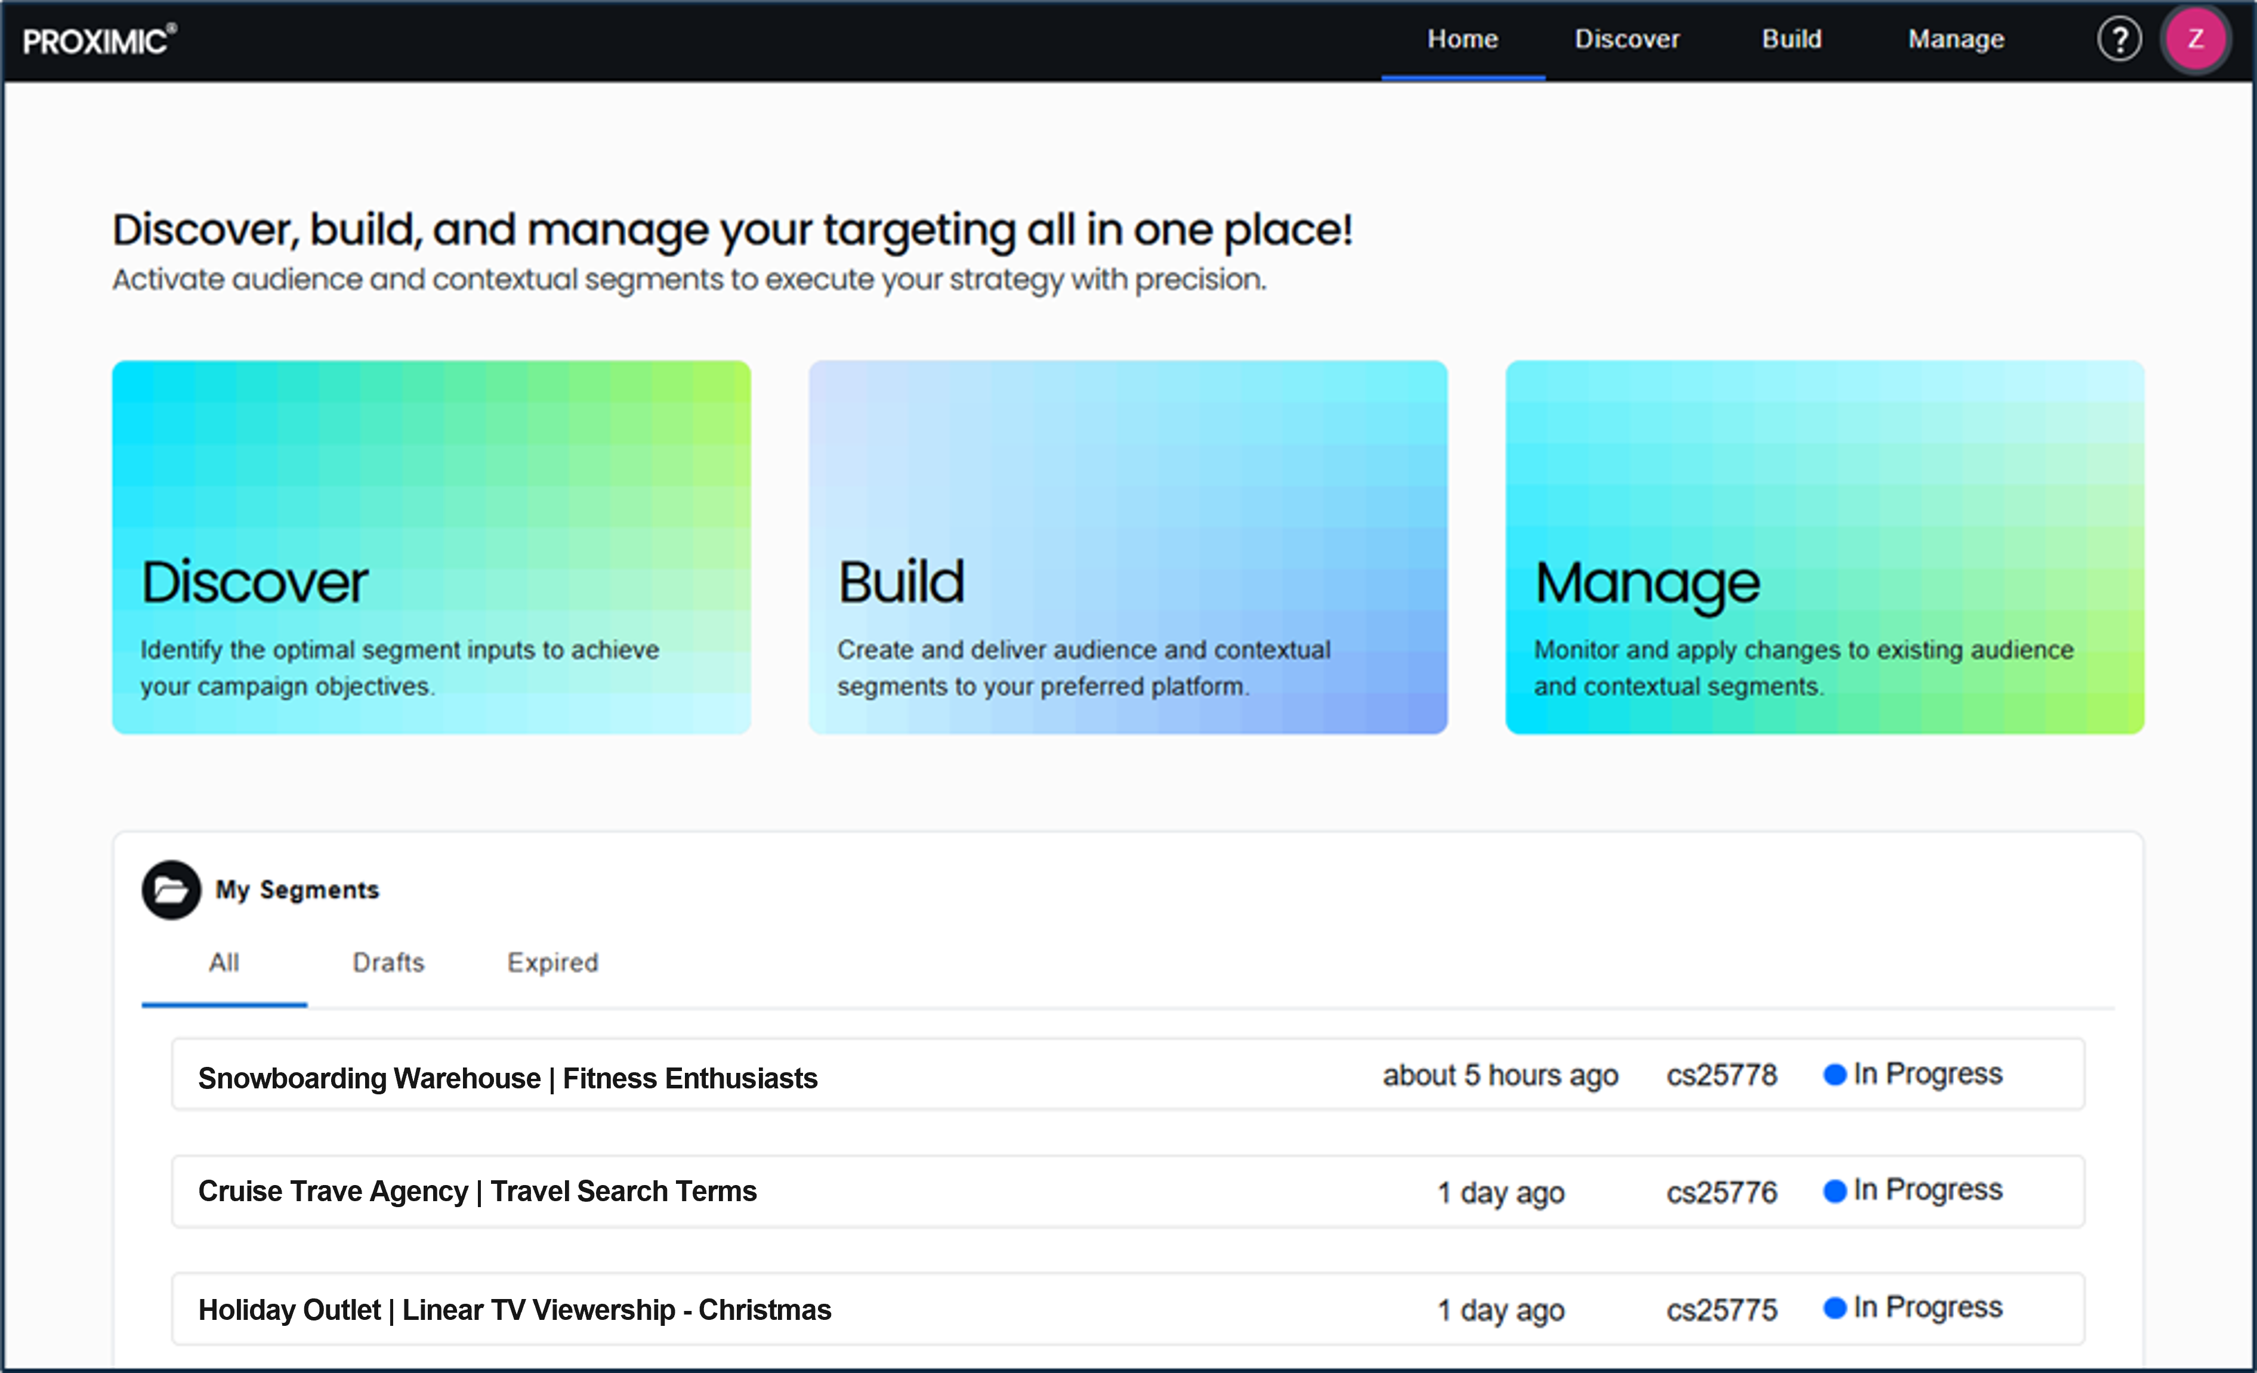Screen dimensions: 2257x1373
Task: Click blue status dot for cs25776
Action: [x=1834, y=1191]
